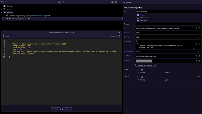This screenshot has width=202, height=114.
Task: Expand the Input node chevron
Action: point(1,9)
